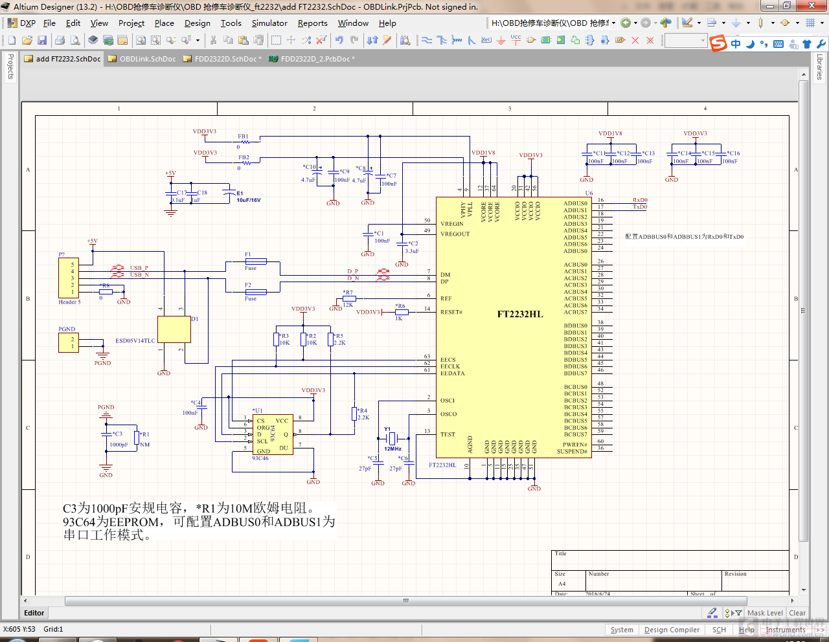
Task: Open the Place menu
Action: pos(165,23)
